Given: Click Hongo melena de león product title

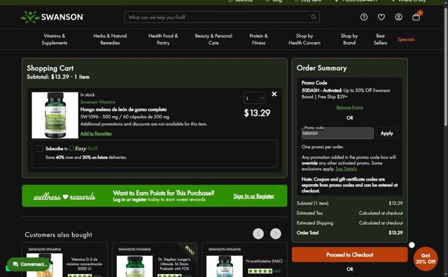Looking at the screenshot, I should [123, 109].
